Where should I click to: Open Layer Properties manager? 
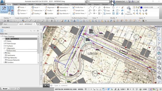(129, 11)
